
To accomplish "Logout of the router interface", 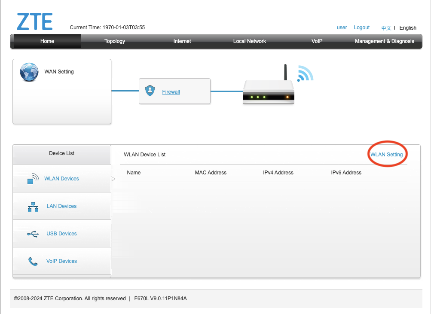I will pyautogui.click(x=361, y=27).
